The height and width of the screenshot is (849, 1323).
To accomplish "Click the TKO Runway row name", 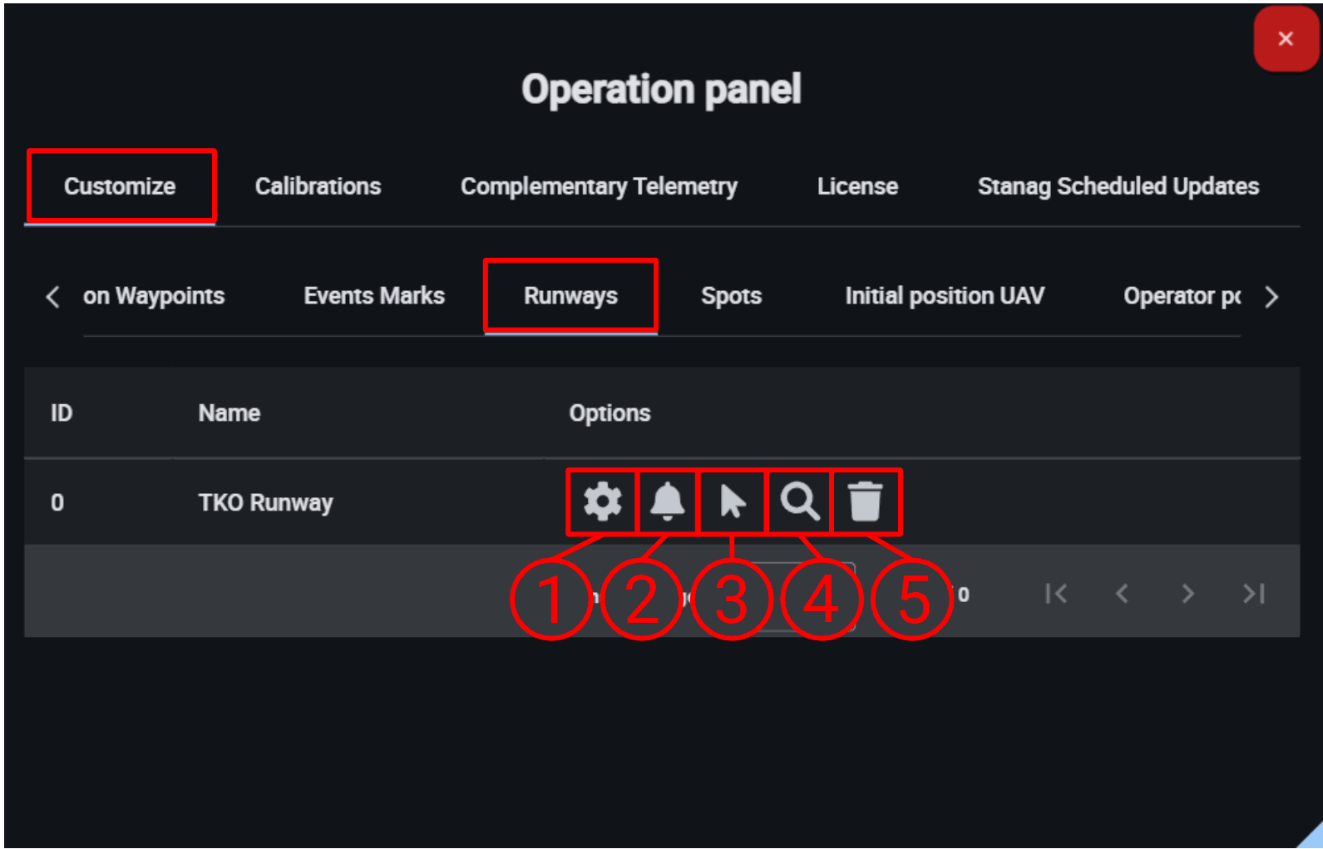I will [265, 503].
